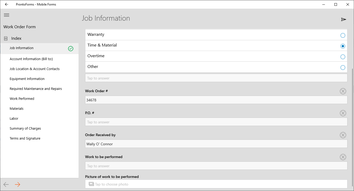Open the navigation hamburger menu
The width and height of the screenshot is (354, 191).
coord(7,15)
